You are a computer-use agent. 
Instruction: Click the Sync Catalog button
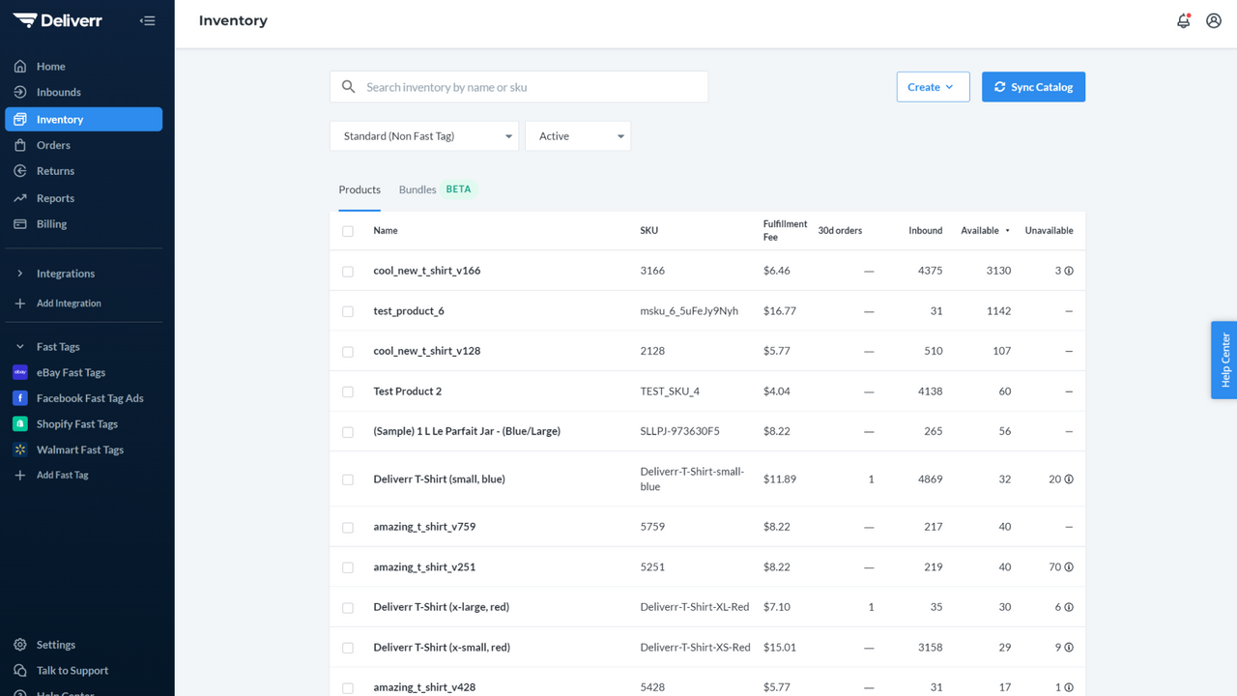coord(1033,86)
